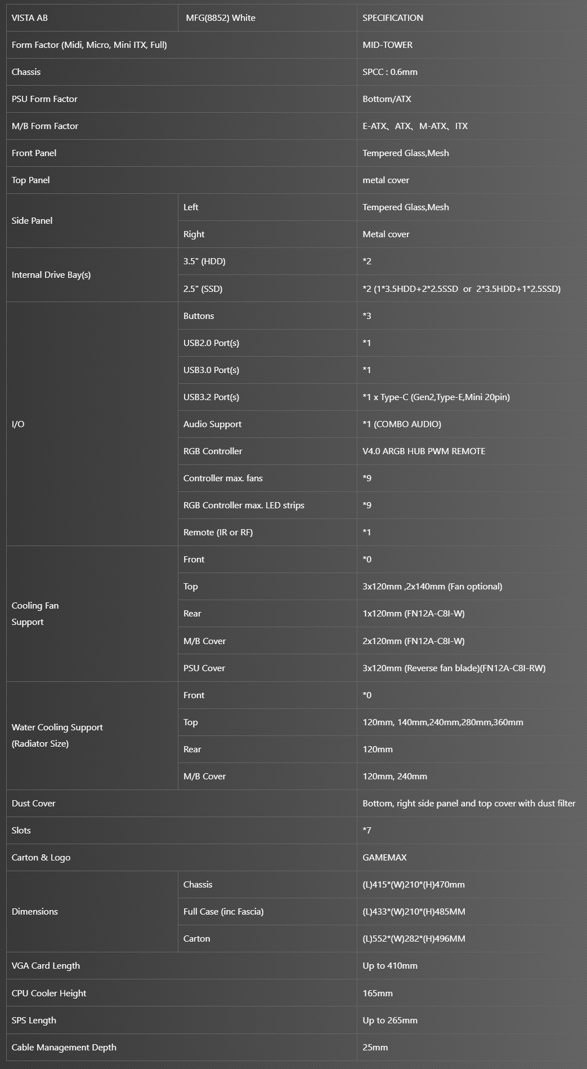
Task: Select the Dust Cover row label
Action: (34, 804)
